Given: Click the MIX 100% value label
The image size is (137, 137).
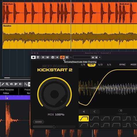Looking at the screenshot, I should pyautogui.click(x=56, y=114).
